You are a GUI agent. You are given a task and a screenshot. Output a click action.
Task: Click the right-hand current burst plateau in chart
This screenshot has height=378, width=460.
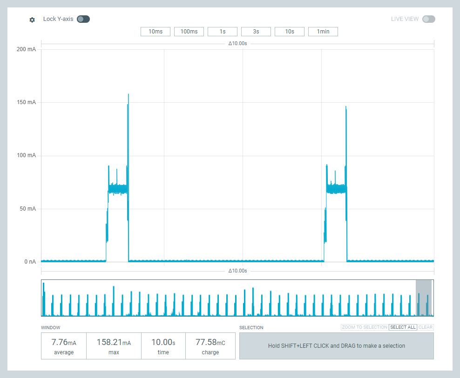click(x=336, y=189)
